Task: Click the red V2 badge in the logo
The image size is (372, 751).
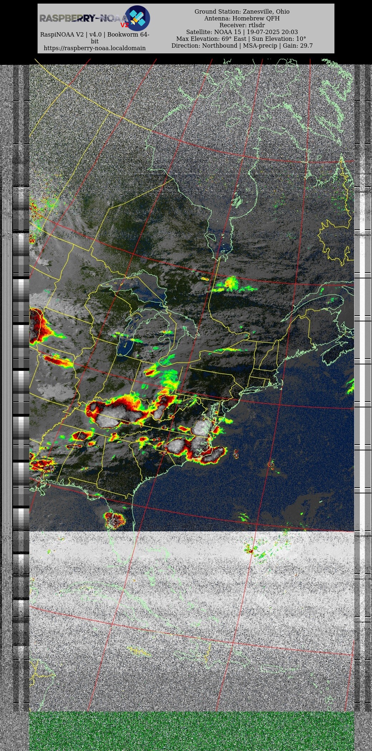Action: pyautogui.click(x=124, y=25)
